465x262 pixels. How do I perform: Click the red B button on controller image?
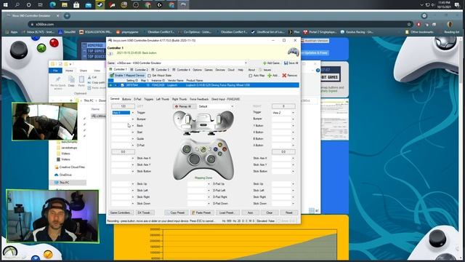[225, 149]
